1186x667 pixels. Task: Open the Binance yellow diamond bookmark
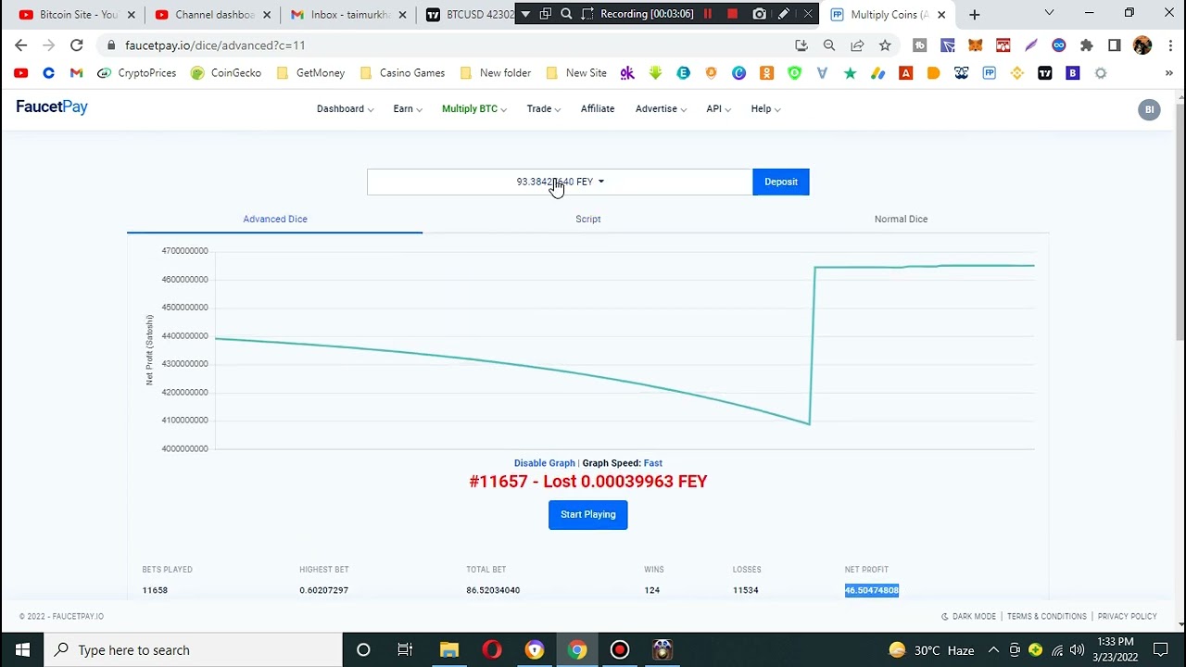[1017, 73]
